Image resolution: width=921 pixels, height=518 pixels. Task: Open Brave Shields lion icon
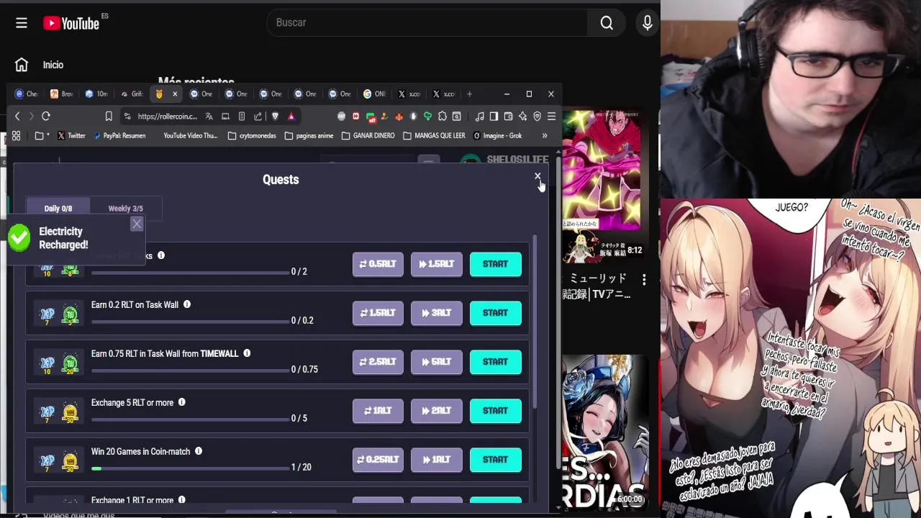275,116
